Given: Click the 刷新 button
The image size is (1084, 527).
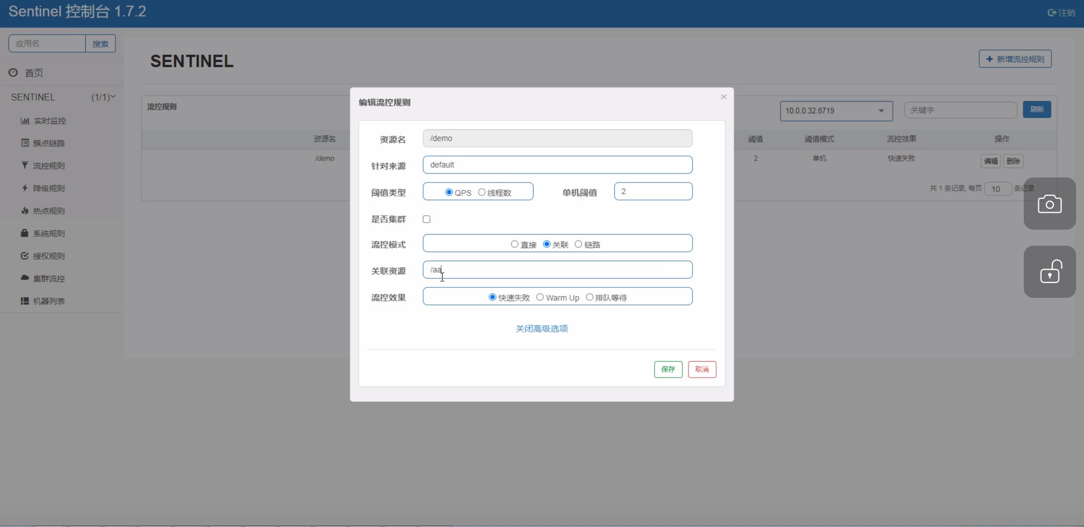Looking at the screenshot, I should pos(1037,109).
